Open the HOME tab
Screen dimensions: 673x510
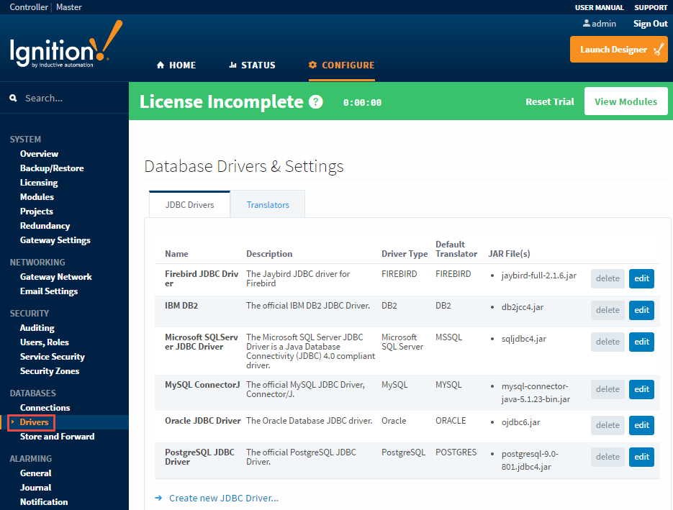[176, 65]
